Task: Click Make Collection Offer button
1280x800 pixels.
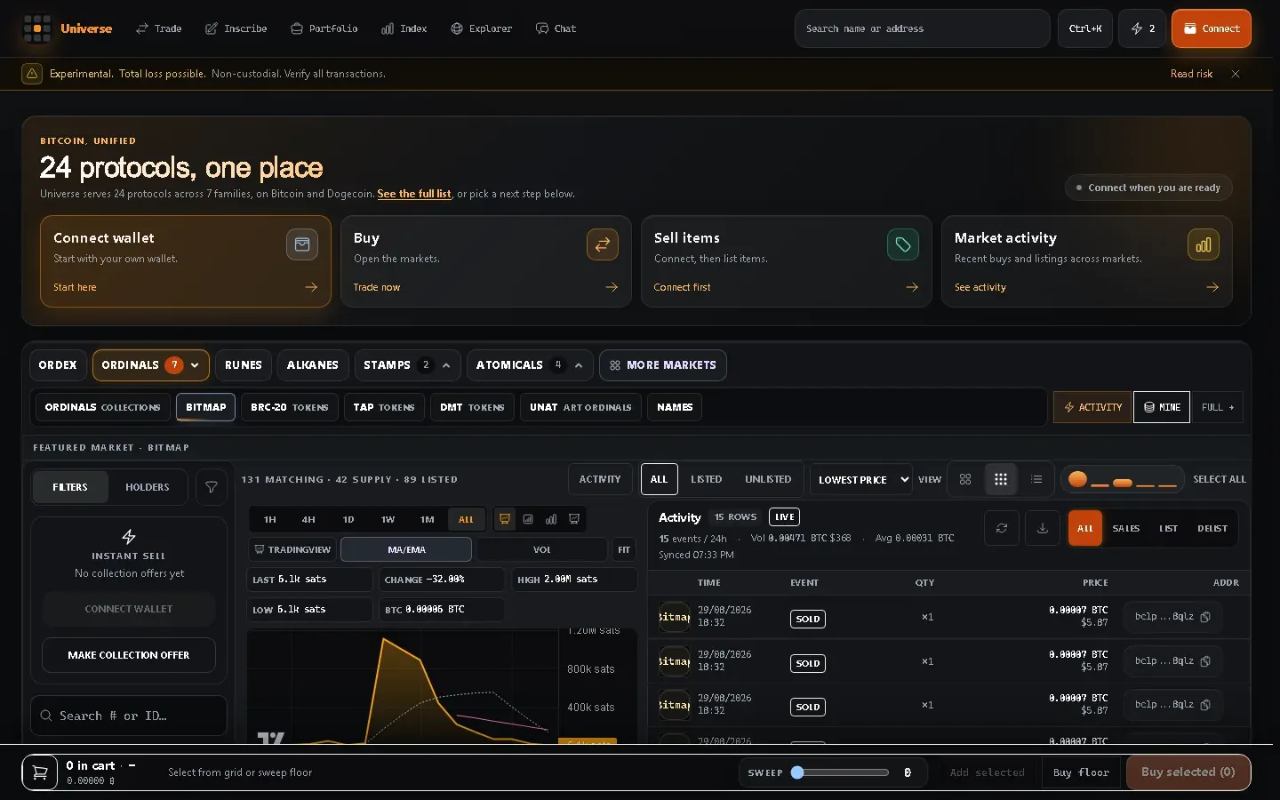Action: 129,655
